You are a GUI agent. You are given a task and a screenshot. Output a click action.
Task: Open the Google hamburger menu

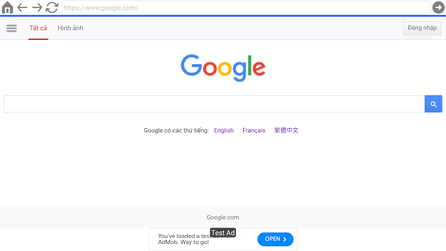pyautogui.click(x=12, y=28)
